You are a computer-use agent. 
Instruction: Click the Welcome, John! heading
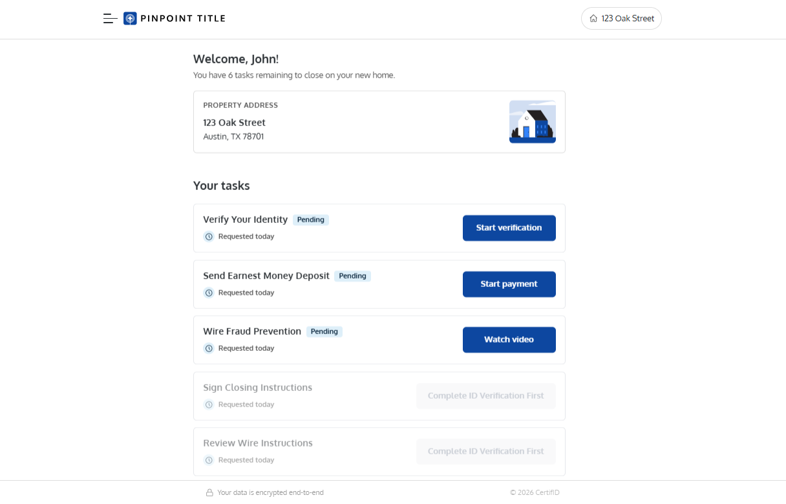[x=236, y=59]
